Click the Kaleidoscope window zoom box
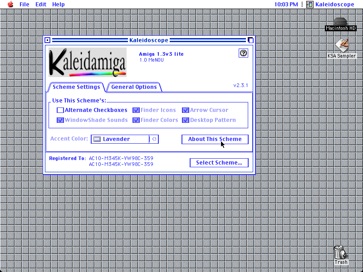The image size is (363, 272). pos(250,40)
